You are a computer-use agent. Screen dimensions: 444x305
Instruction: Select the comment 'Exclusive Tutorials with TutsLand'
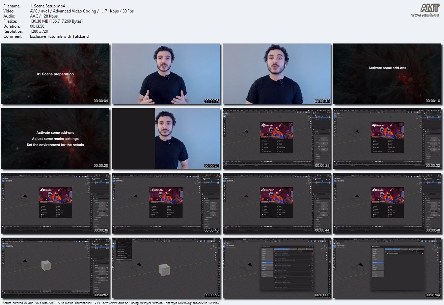coord(59,36)
